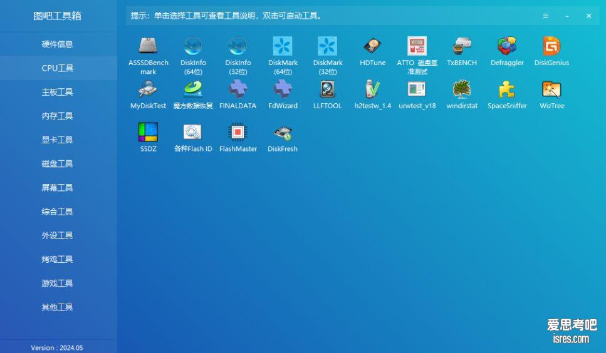Select DiskMark (64位) icon

(283, 46)
